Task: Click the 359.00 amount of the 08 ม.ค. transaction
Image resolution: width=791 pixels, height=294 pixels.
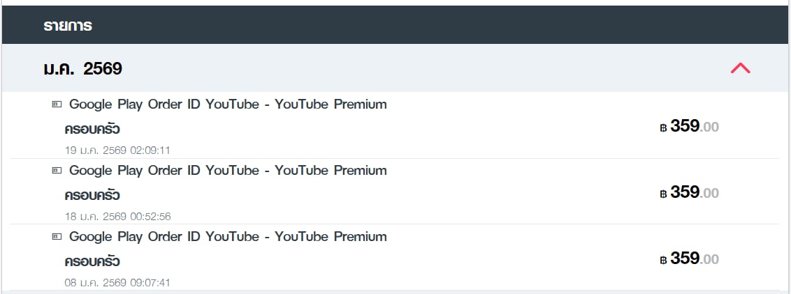Action: point(694,259)
